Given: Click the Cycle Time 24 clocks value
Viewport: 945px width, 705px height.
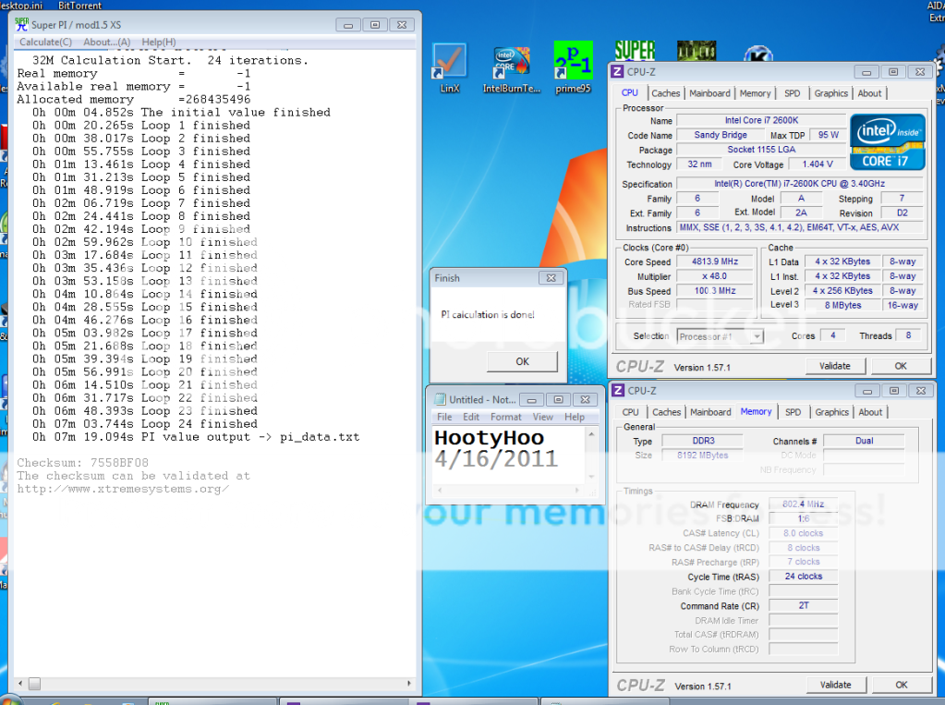Looking at the screenshot, I should pyautogui.click(x=804, y=577).
